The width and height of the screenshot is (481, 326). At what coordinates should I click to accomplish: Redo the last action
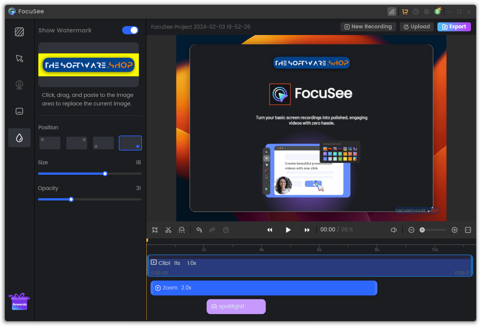(x=213, y=230)
